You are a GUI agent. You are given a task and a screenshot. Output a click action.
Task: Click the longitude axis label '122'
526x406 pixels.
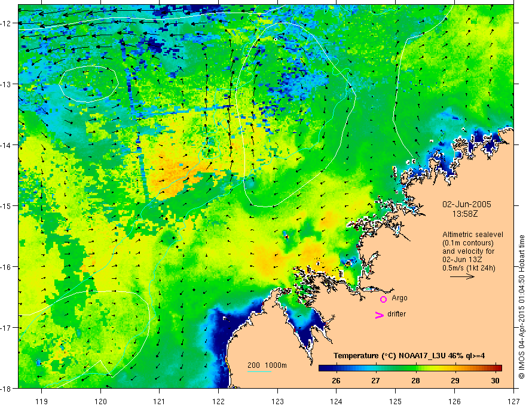coord(218,401)
